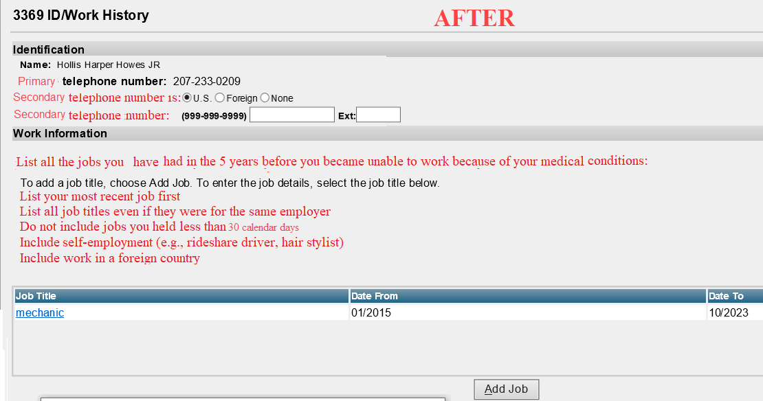Click the Ext extension input field

point(378,115)
